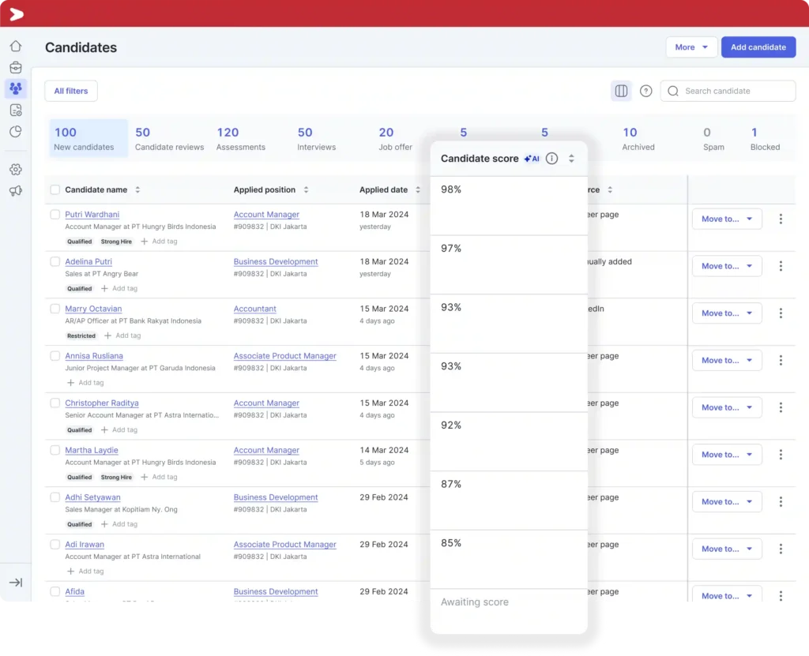This screenshot has width=809, height=656.
Task: Sort by Applied position arrows
Action: pos(306,189)
